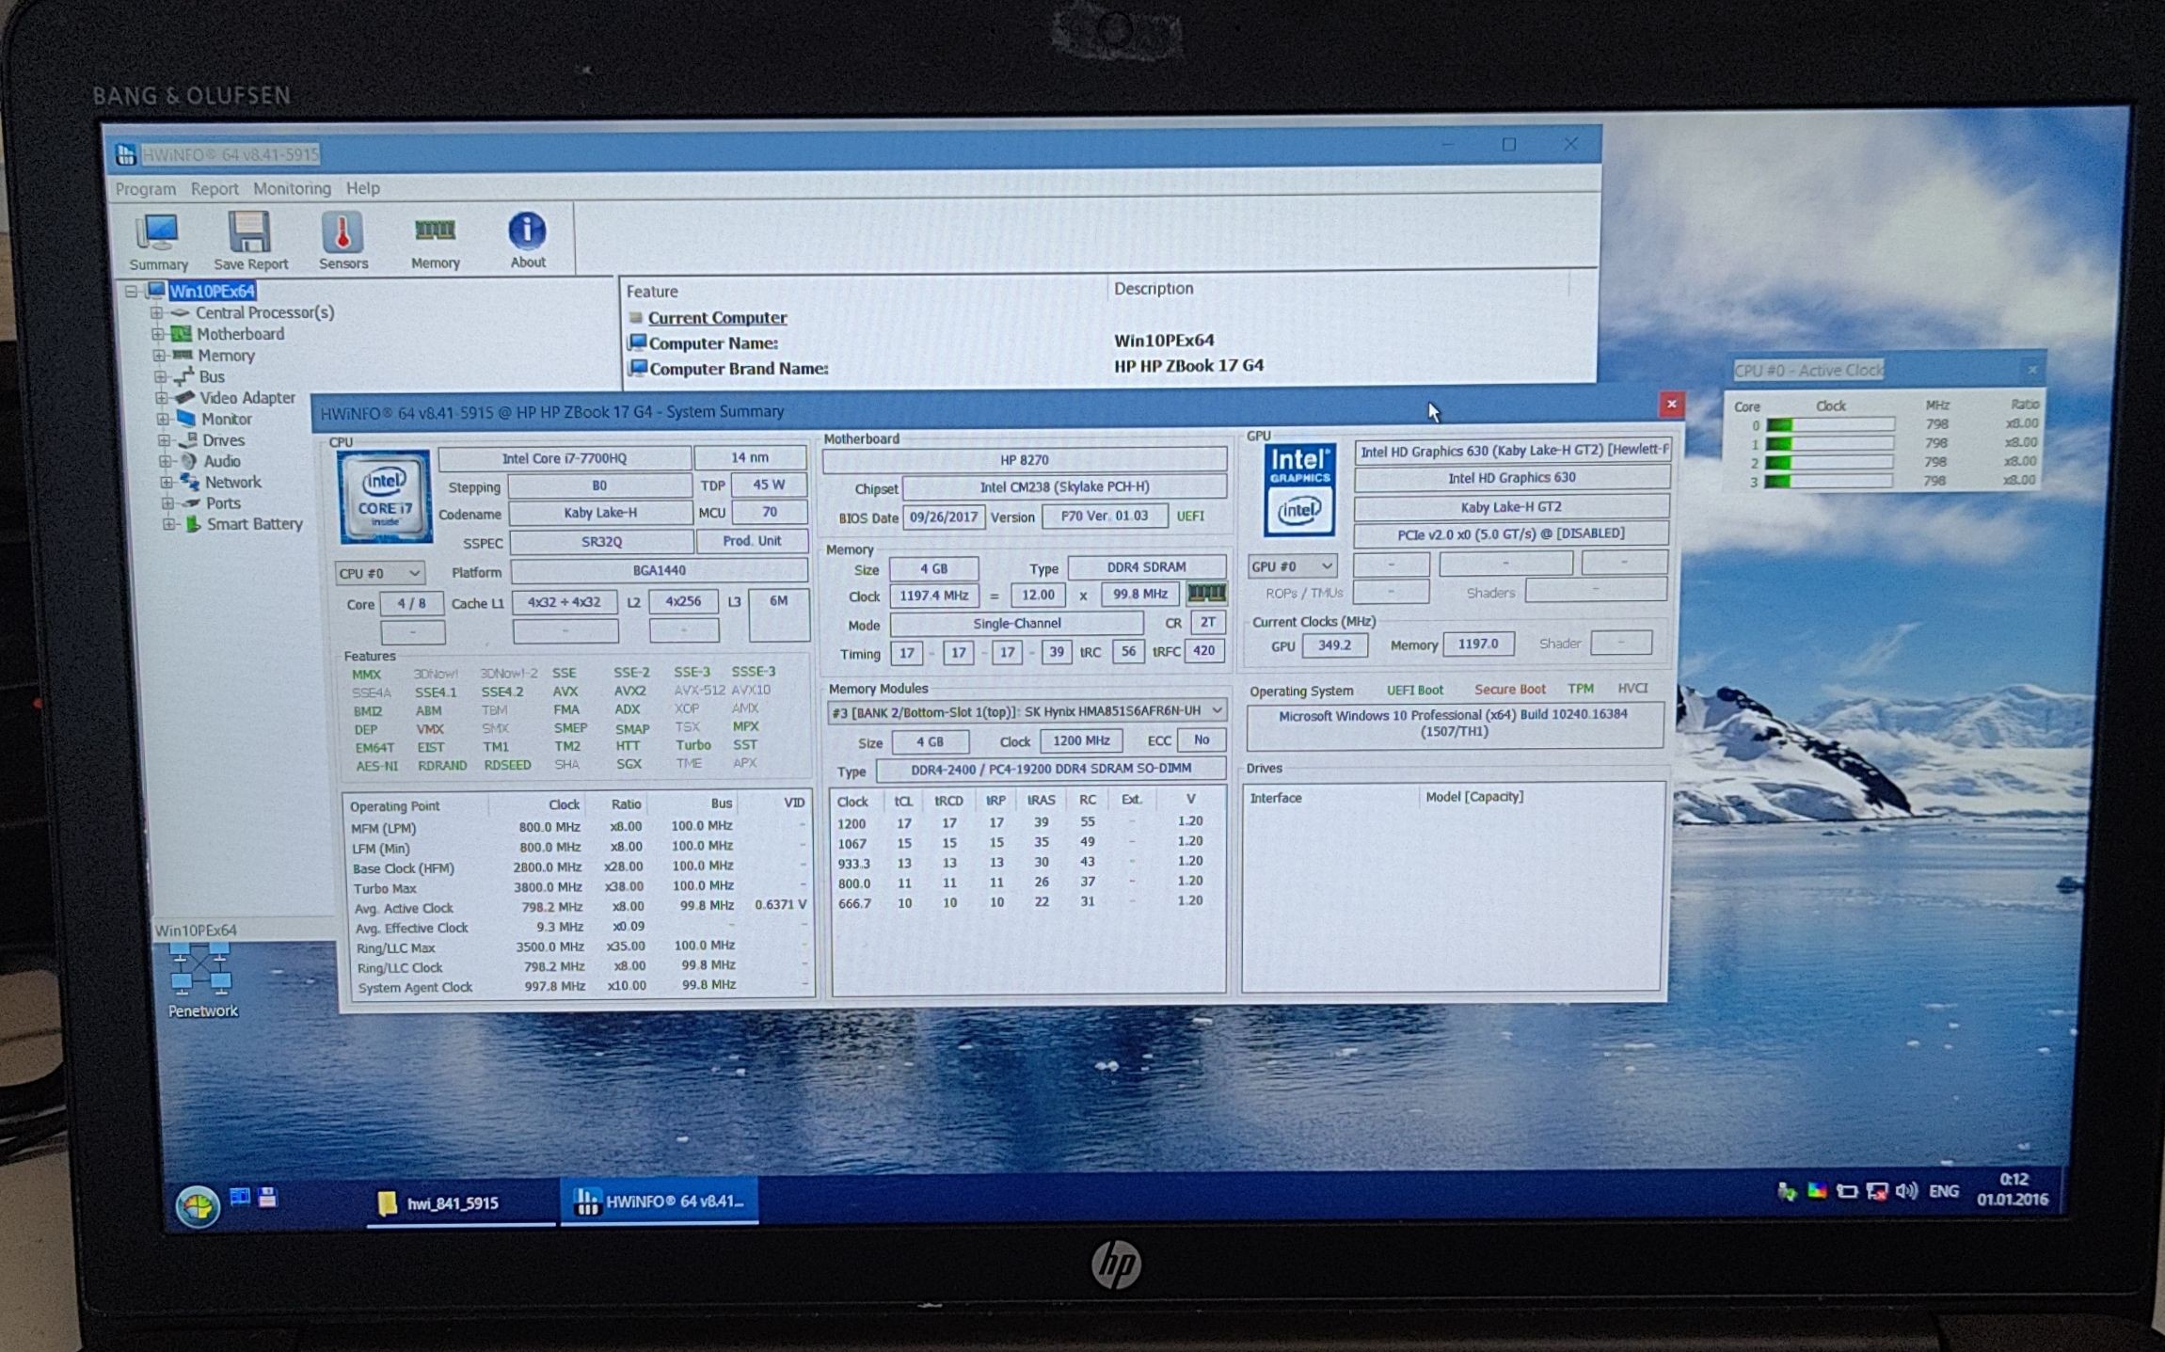Click the HP 8270 motherboard field
2165x1352 pixels.
point(1025,460)
